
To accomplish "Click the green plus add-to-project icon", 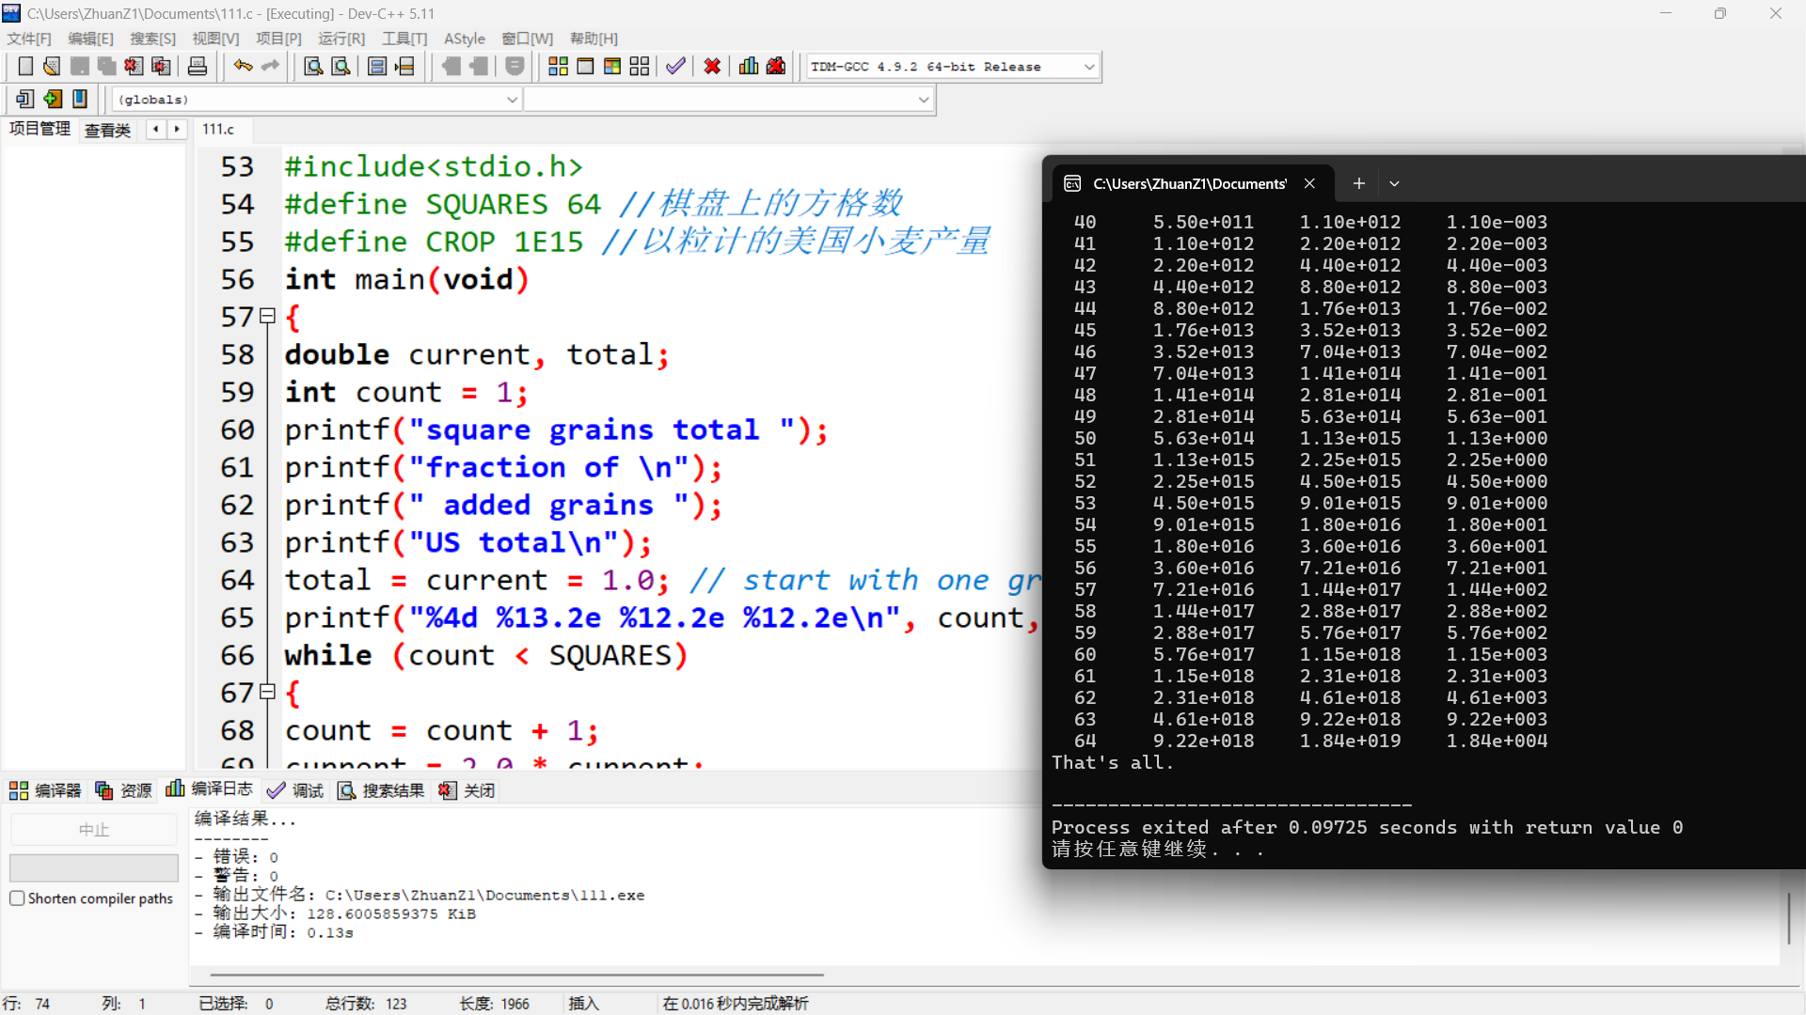I will (53, 99).
